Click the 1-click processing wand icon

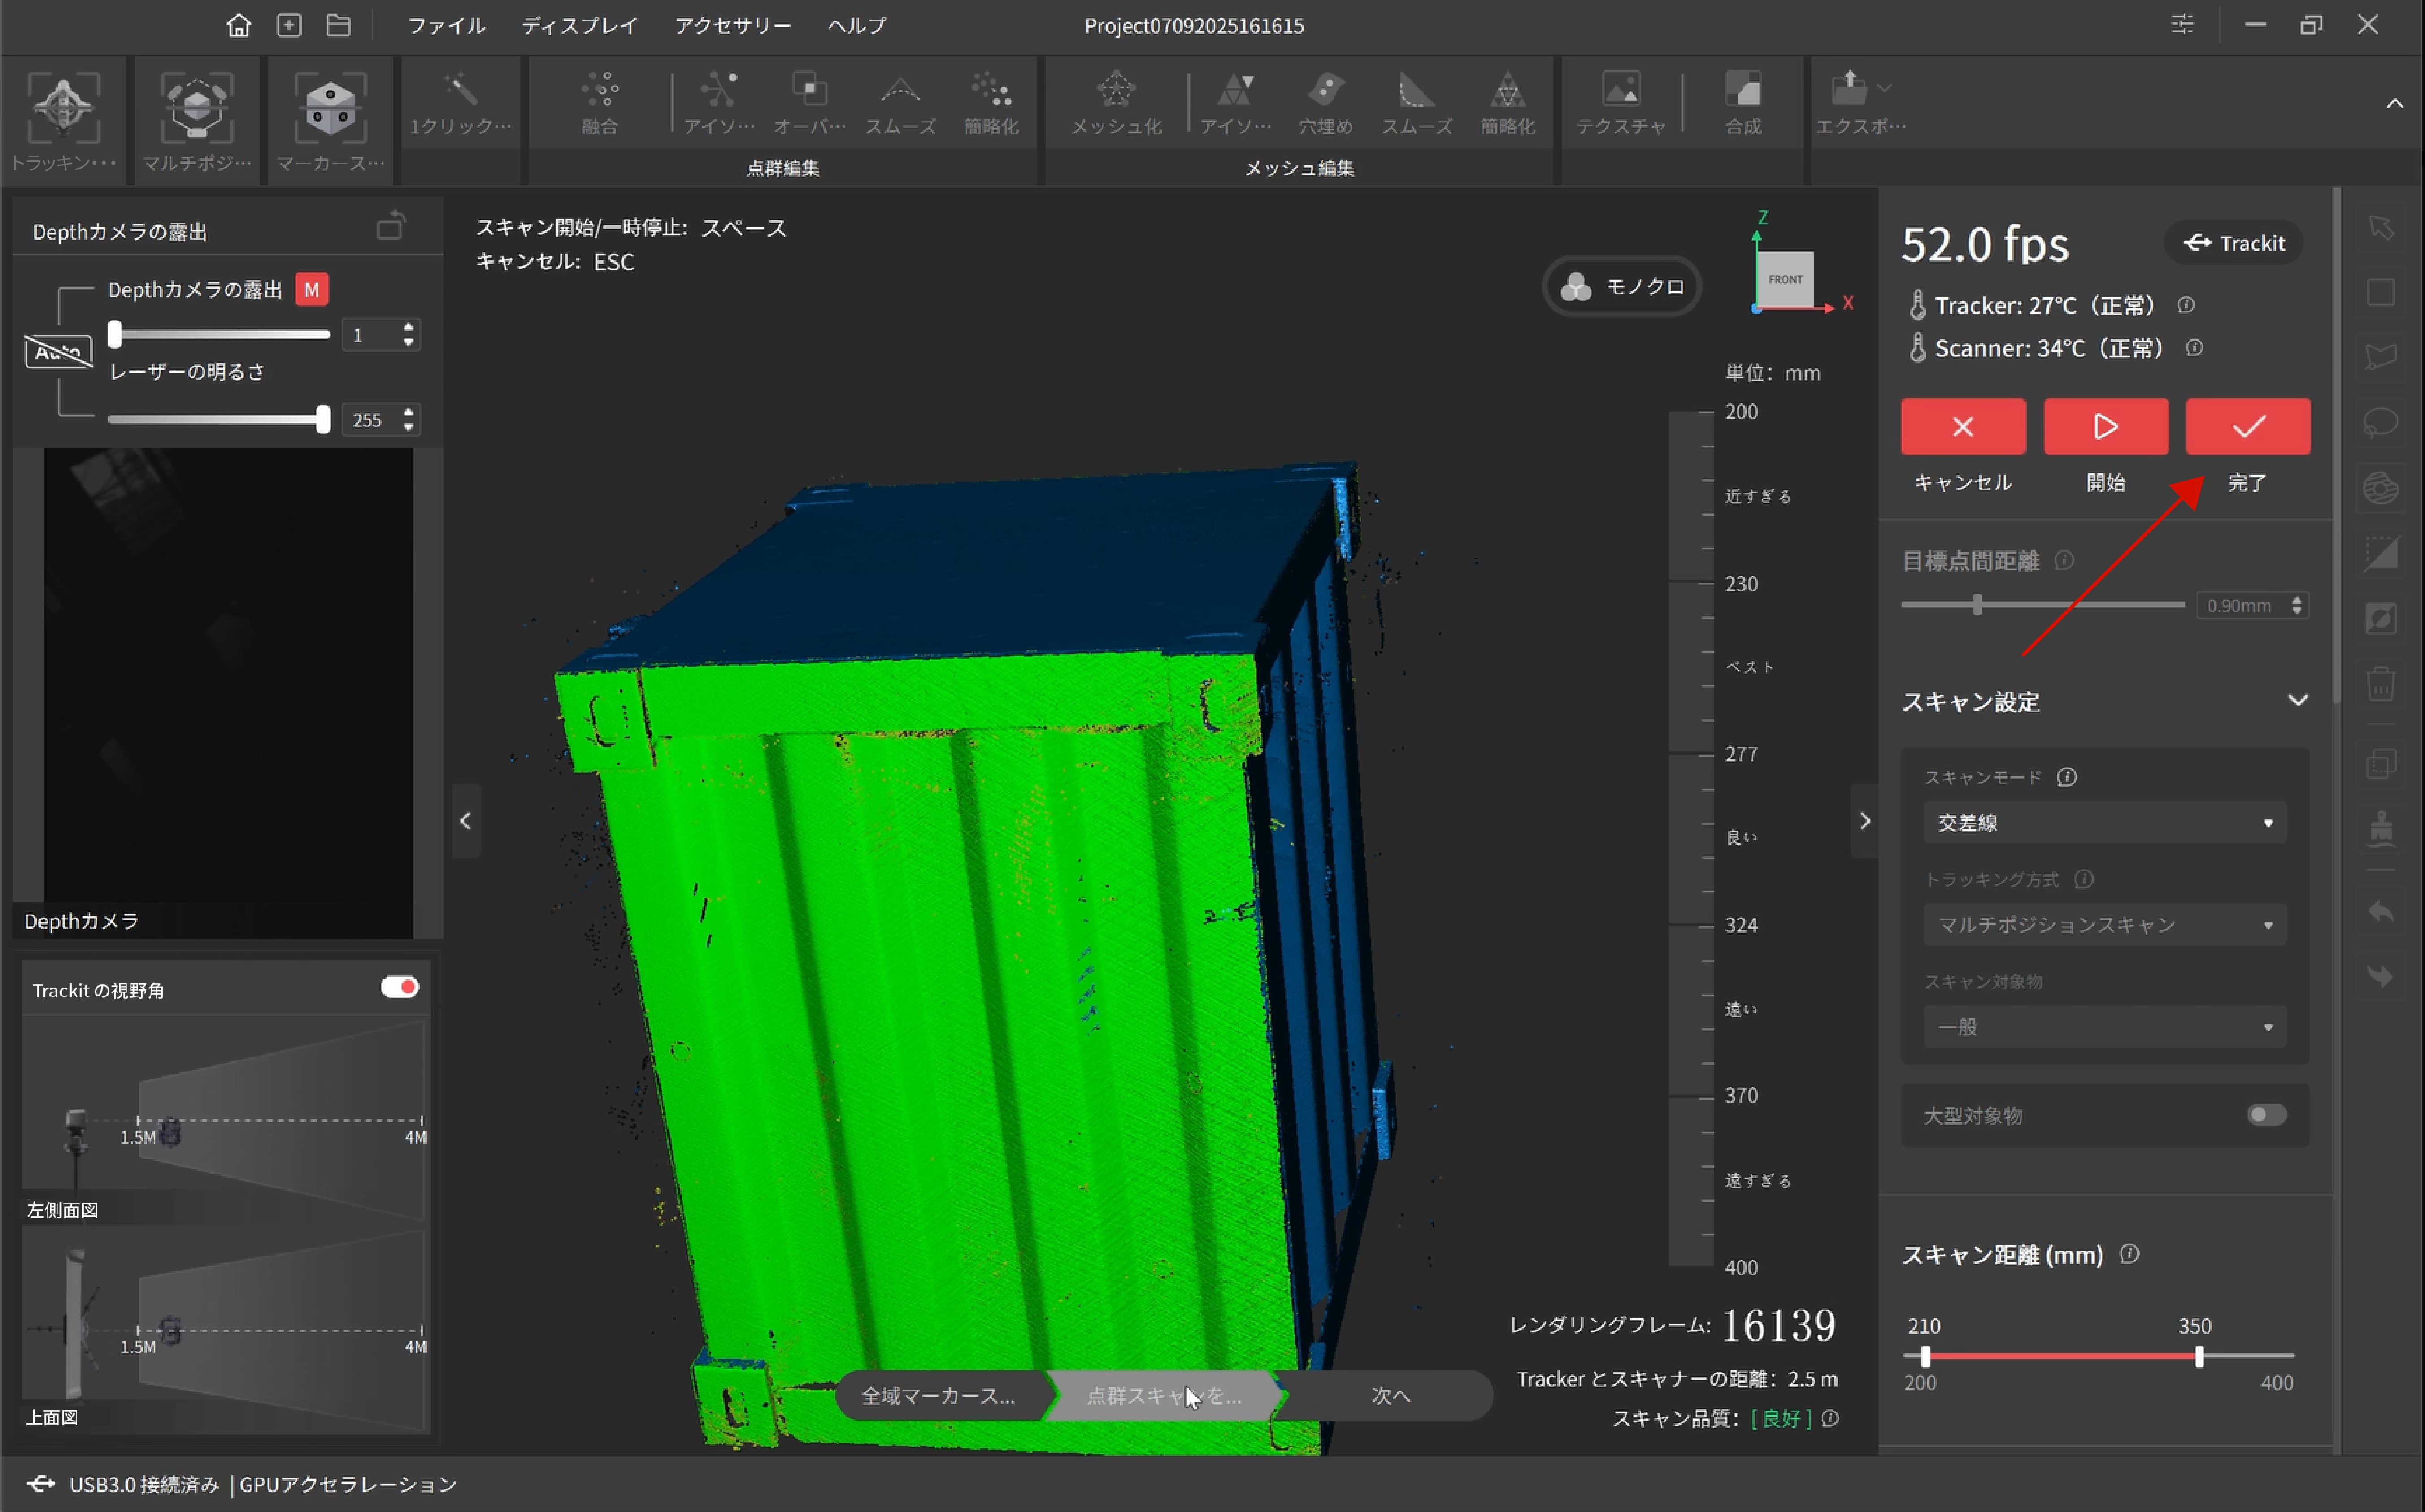point(460,92)
